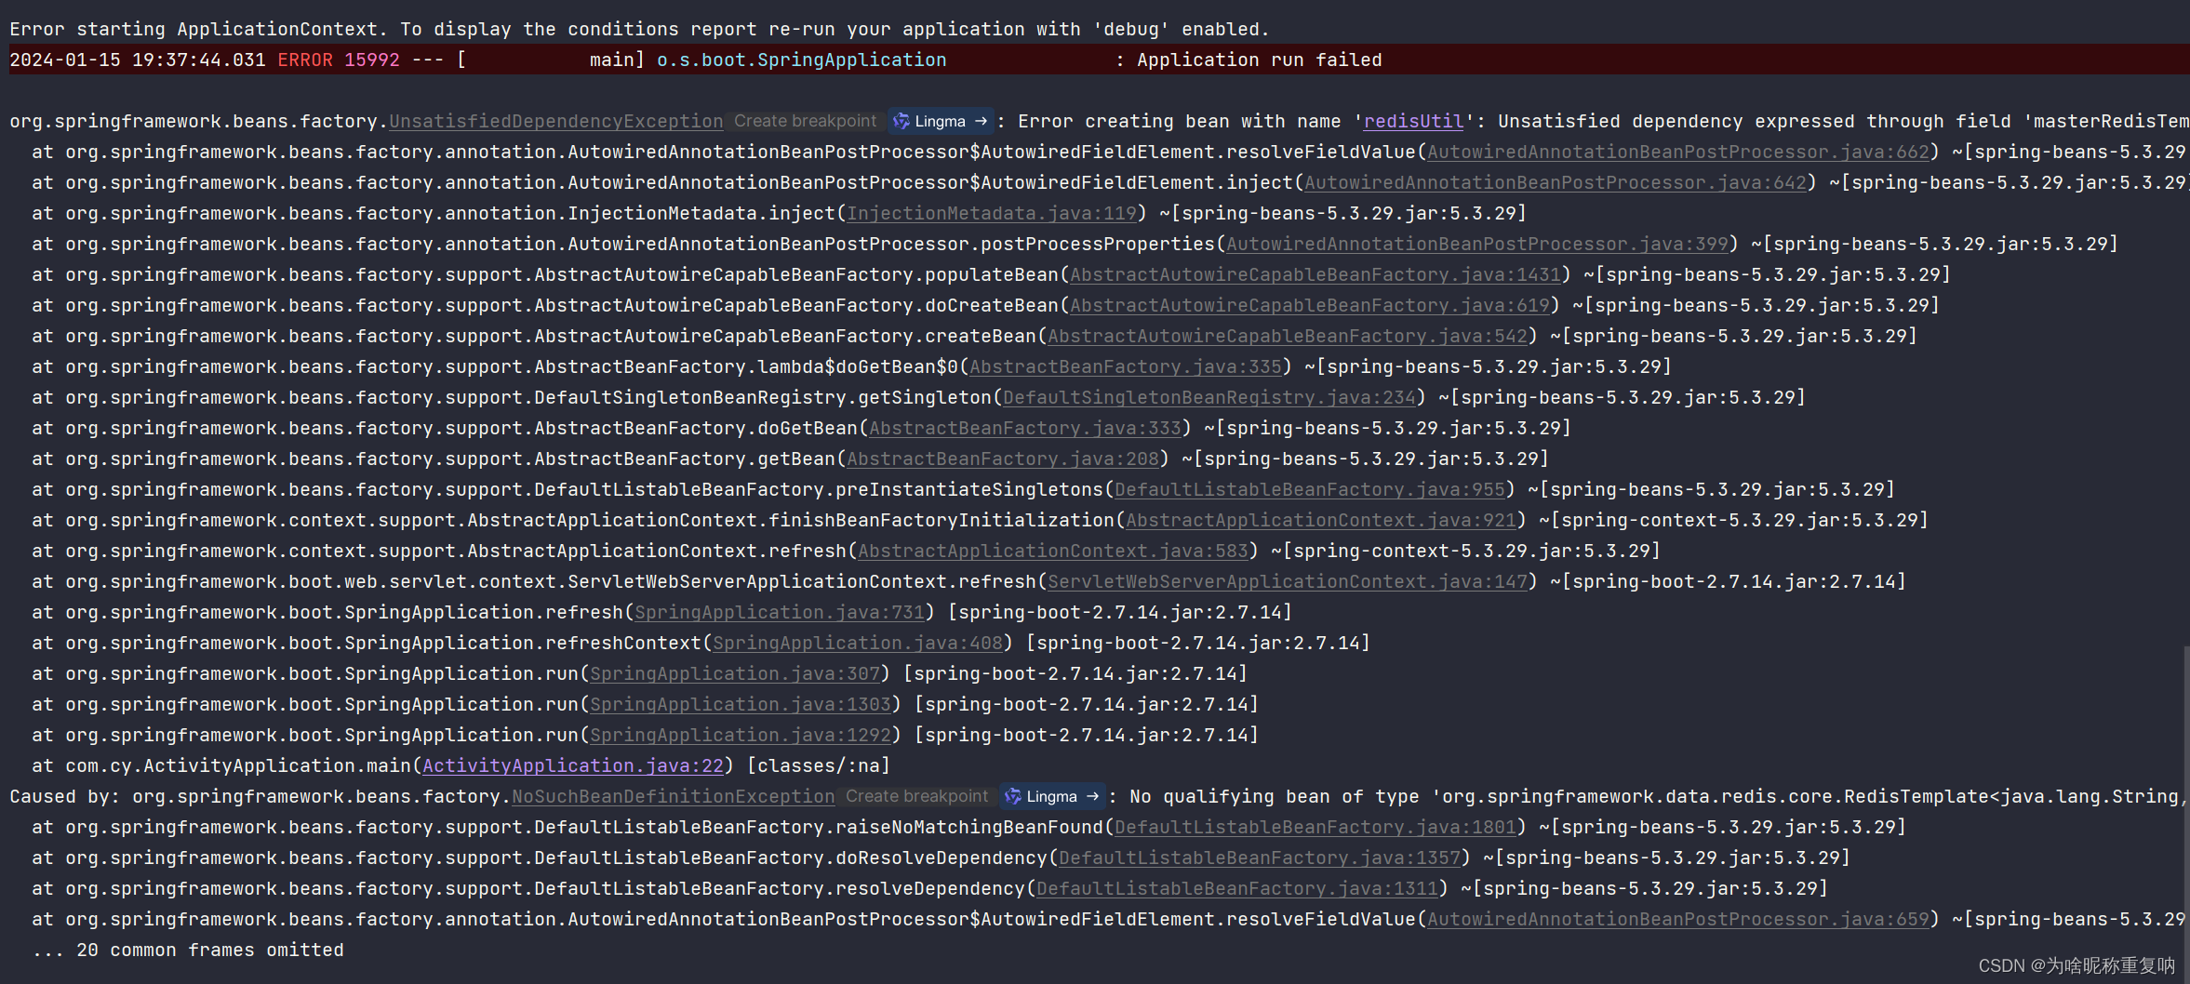2190x984 pixels.
Task: Click the 'Application run failed' log message
Action: tap(1260, 60)
